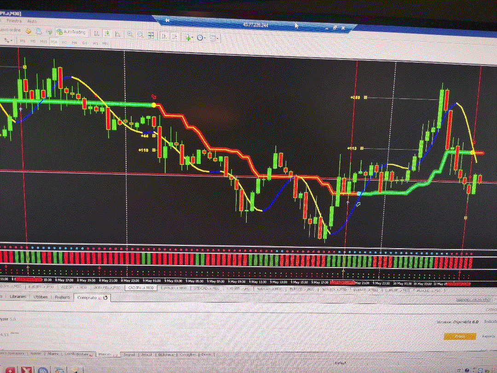Open the Finestra menu
The image size is (497, 373).
[14, 21]
